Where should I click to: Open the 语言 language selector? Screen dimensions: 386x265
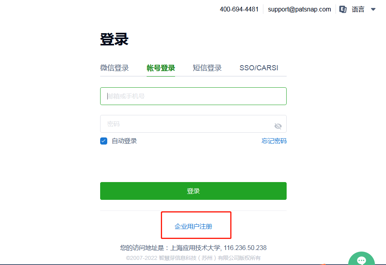pyautogui.click(x=358, y=9)
